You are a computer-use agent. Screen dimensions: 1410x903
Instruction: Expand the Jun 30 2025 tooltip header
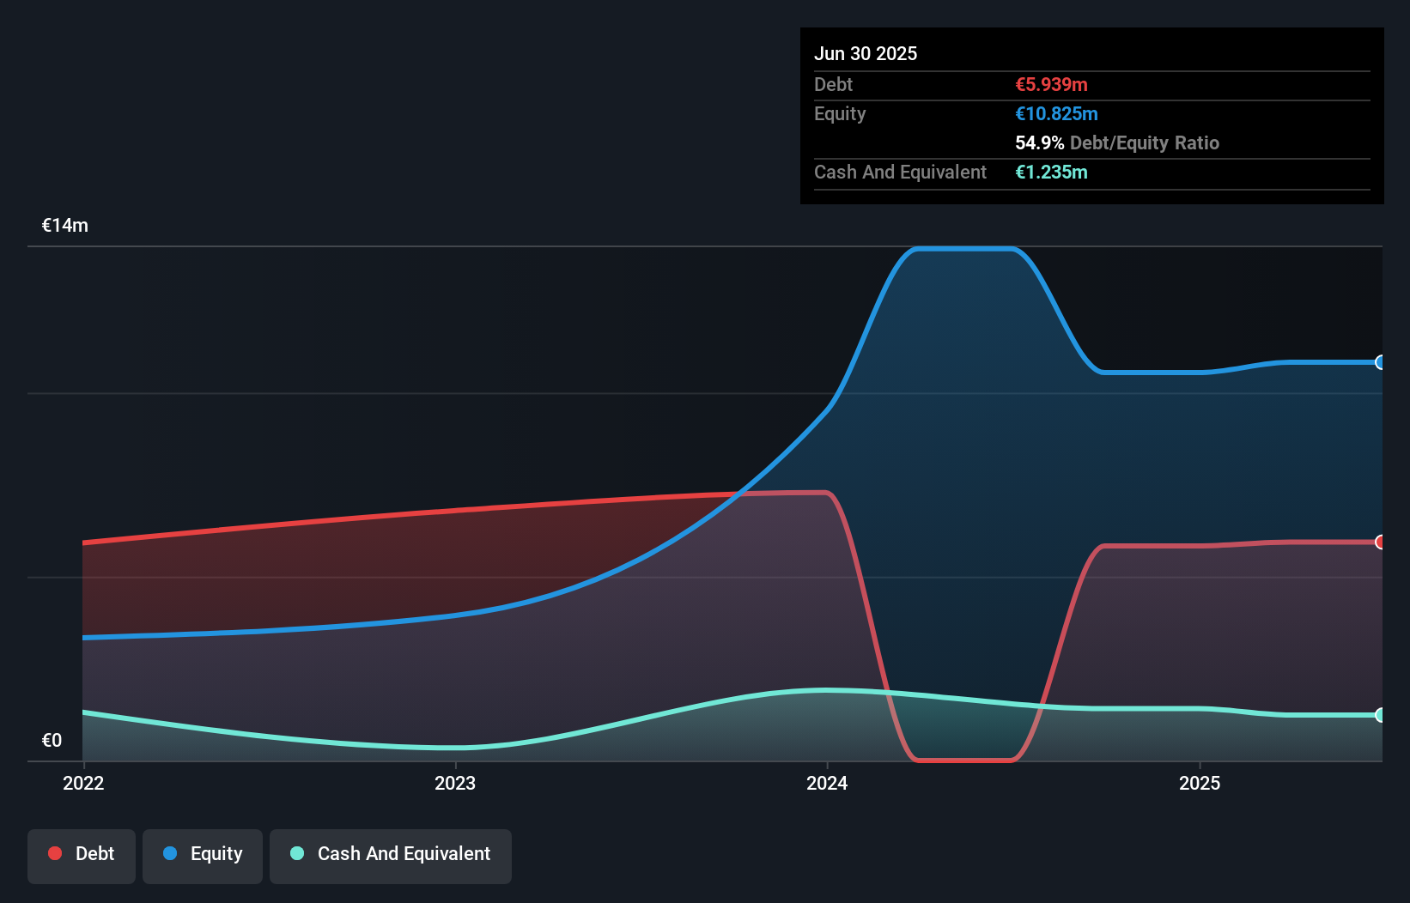point(866,53)
